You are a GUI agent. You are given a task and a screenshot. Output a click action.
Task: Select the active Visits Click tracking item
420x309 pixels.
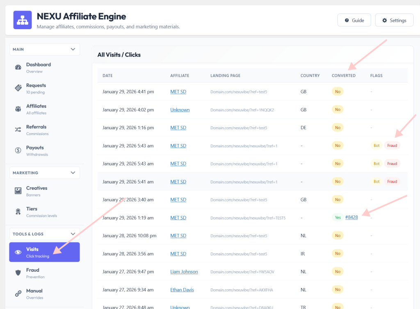pyautogui.click(x=44, y=252)
